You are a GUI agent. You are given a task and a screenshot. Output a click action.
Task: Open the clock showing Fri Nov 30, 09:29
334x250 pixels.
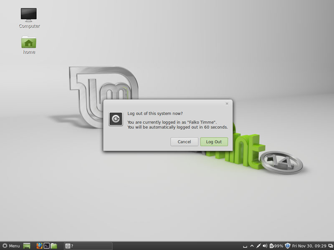(309, 246)
